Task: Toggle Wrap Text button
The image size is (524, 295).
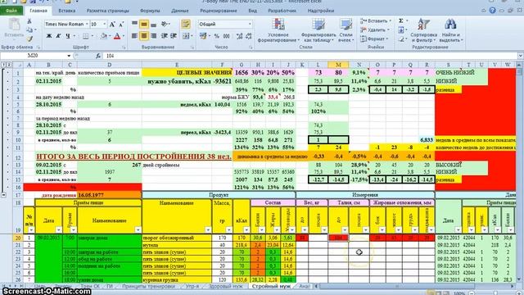Action: point(186,24)
